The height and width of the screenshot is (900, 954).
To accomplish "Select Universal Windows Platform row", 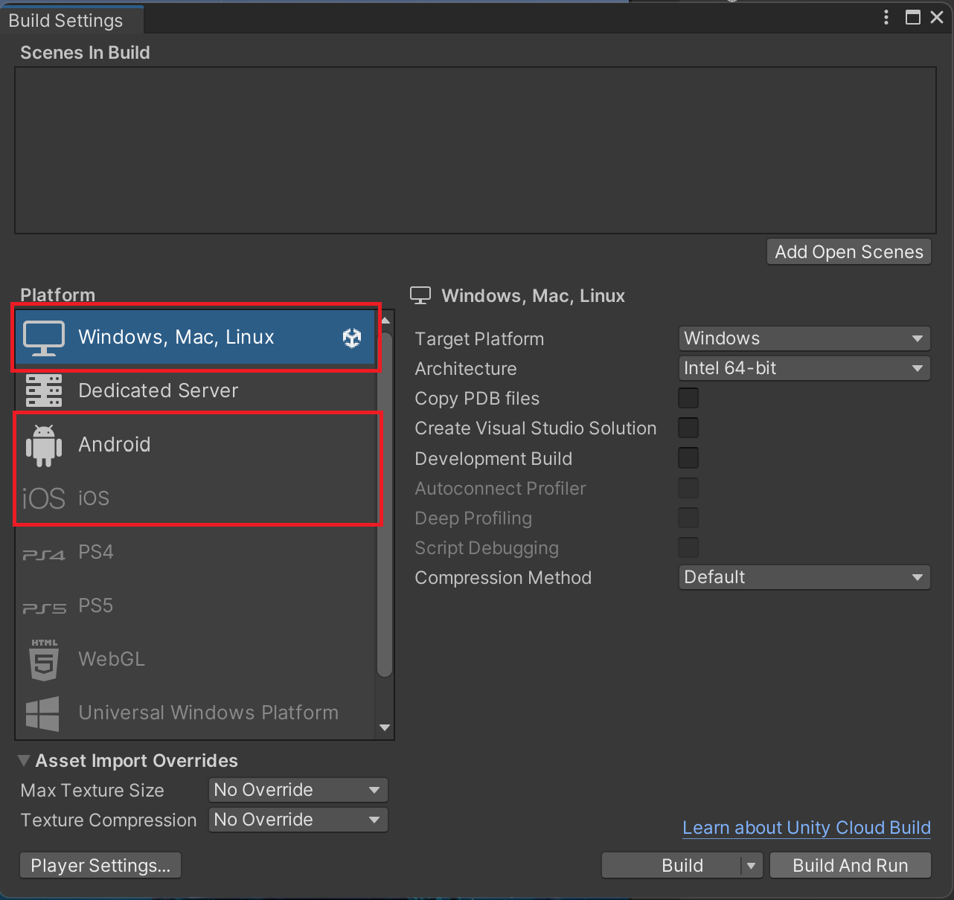I will pos(196,713).
